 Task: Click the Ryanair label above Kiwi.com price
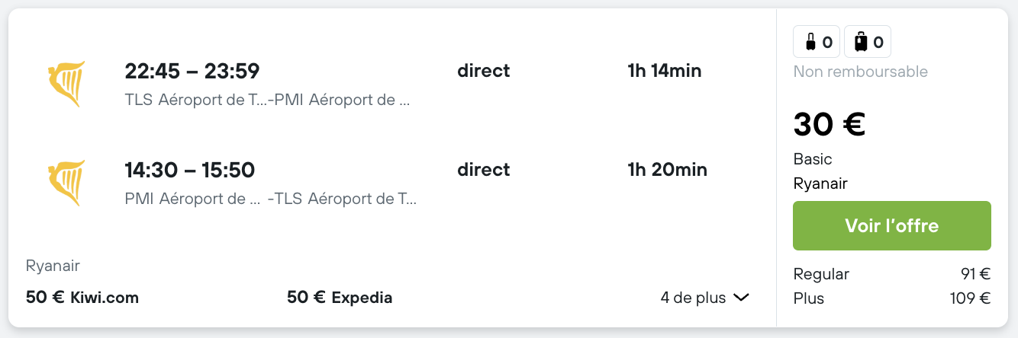[53, 266]
